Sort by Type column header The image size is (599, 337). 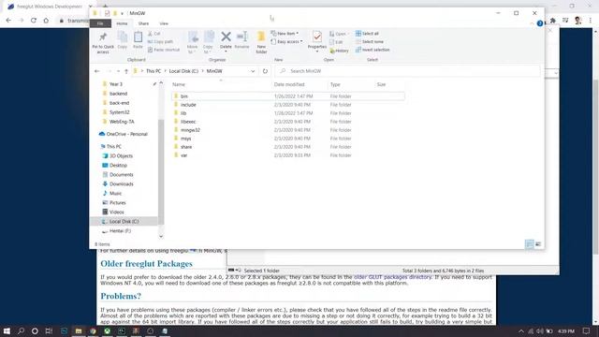click(x=335, y=84)
